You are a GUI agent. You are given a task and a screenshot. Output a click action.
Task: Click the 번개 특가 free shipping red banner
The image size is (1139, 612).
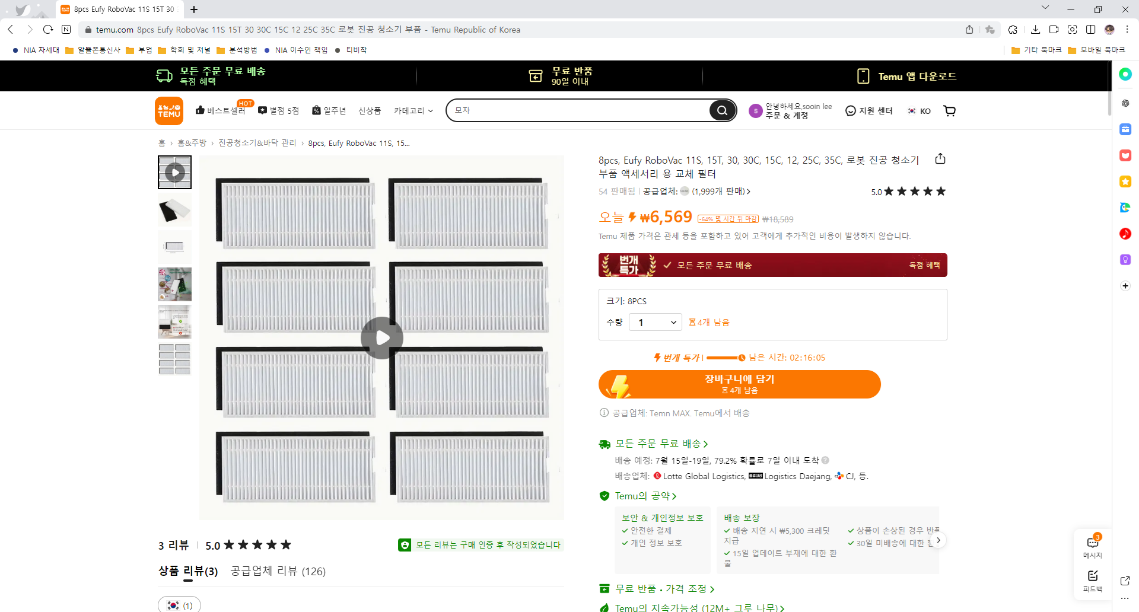pyautogui.click(x=772, y=265)
